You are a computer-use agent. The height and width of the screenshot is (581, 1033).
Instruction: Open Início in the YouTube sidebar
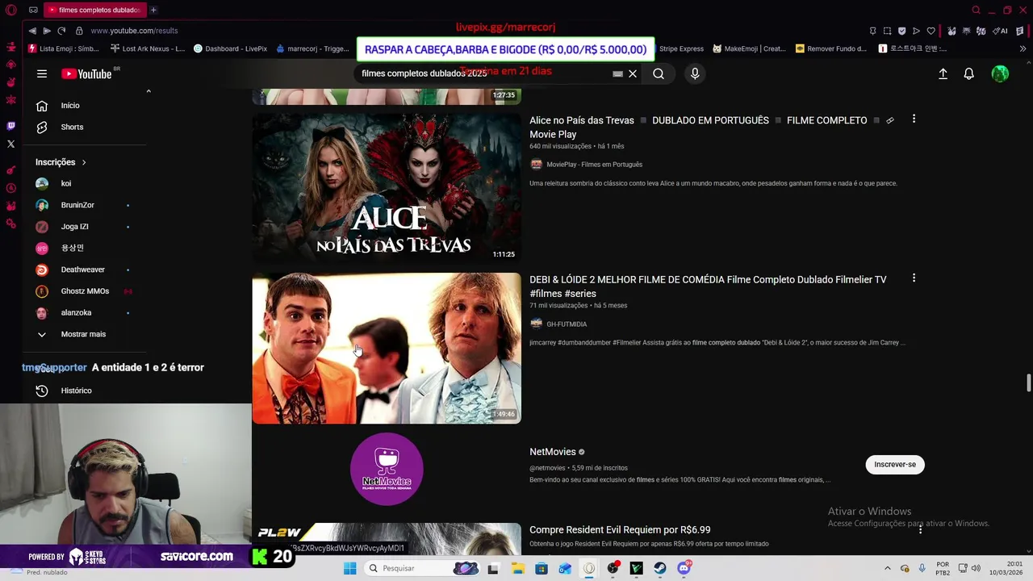coord(85,106)
